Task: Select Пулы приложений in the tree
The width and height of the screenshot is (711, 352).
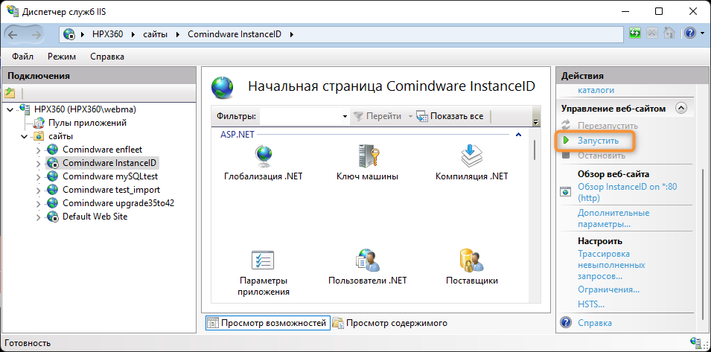Action: pos(87,123)
